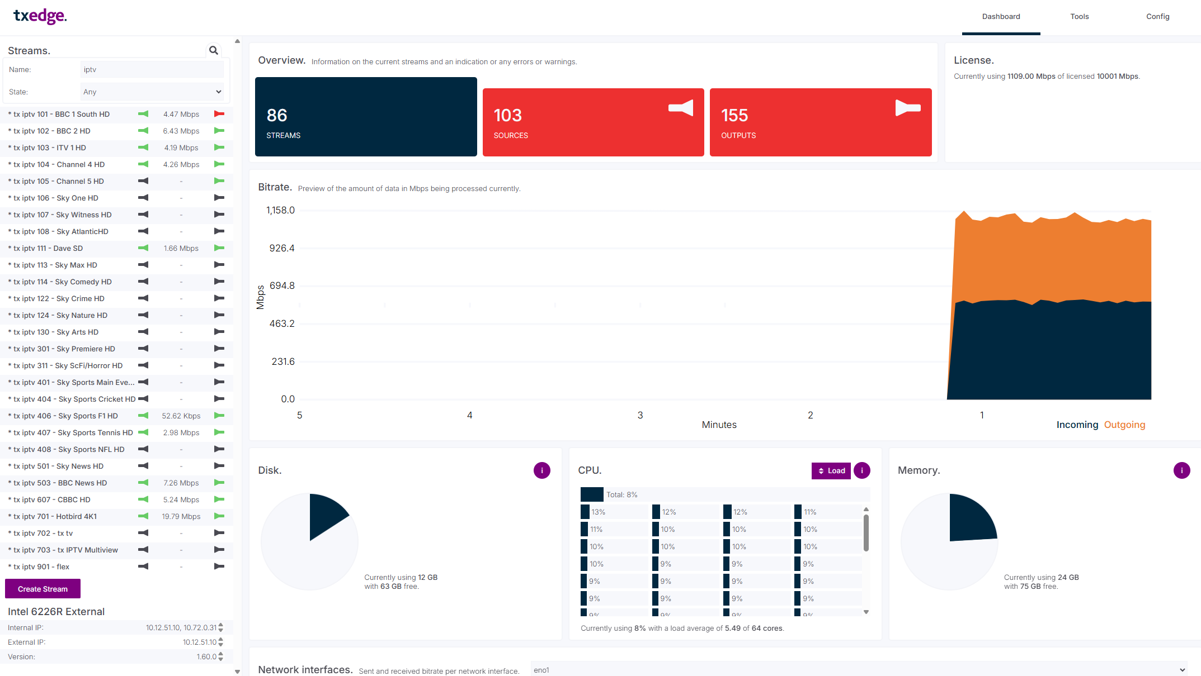Select stream tx iptv 702 - tx tv
This screenshot has width=1201, height=676.
click(x=40, y=533)
